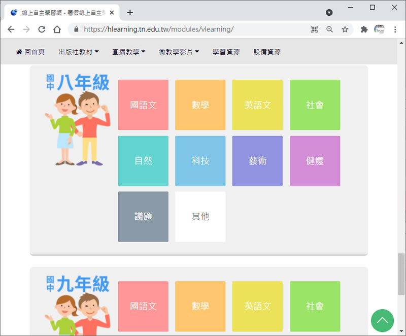Open the 藝術 subject tile
This screenshot has width=406, height=336.
(257, 161)
